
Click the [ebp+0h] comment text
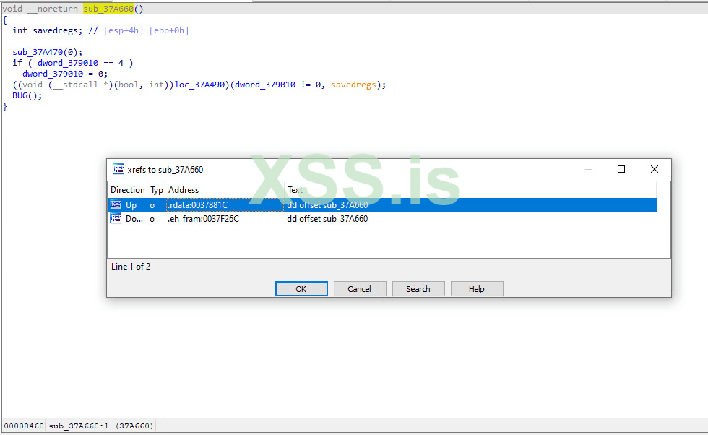point(169,30)
